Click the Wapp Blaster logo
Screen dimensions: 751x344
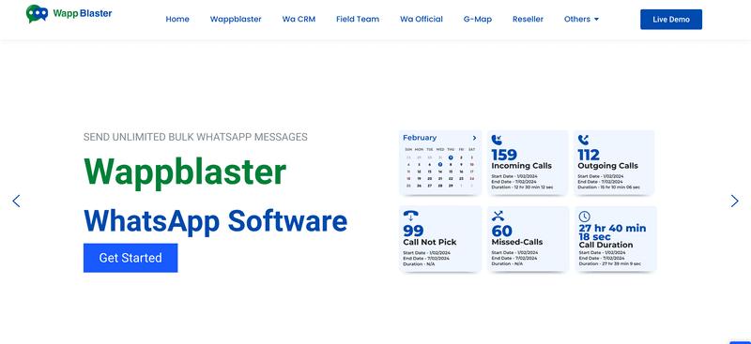[x=69, y=13]
